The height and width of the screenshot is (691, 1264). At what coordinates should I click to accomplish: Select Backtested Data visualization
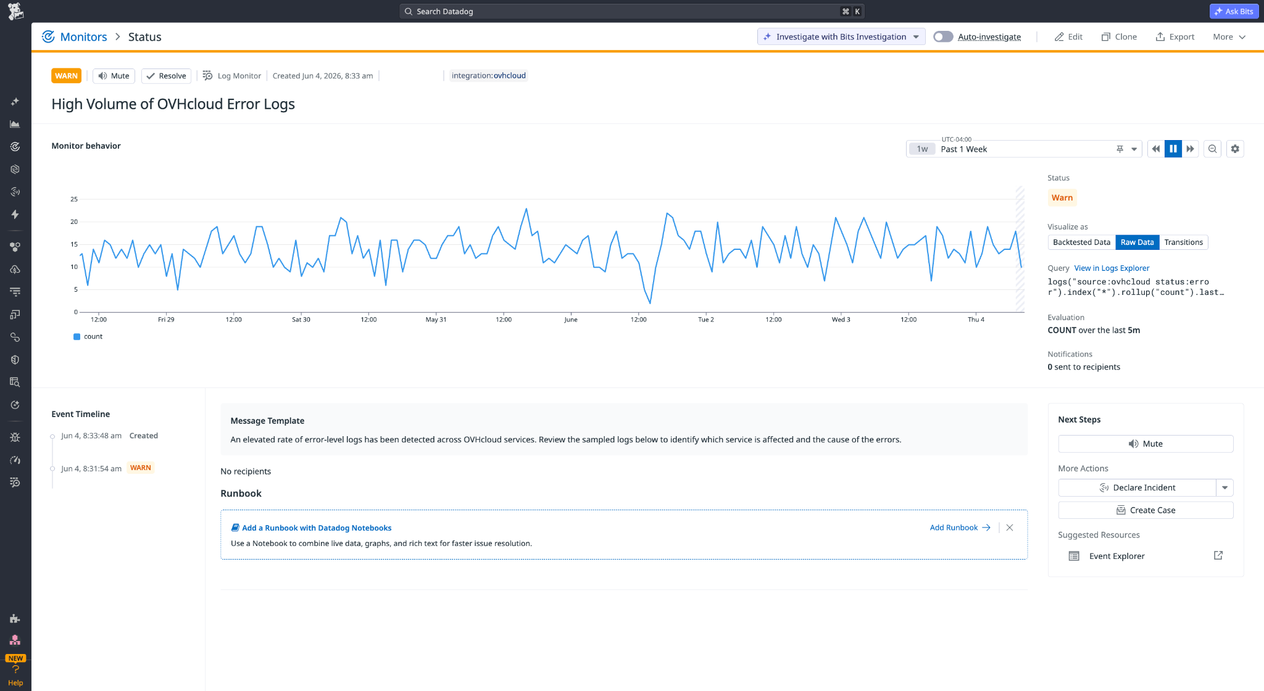pos(1081,242)
